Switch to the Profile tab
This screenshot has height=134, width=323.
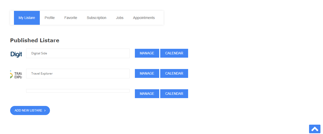tap(50, 18)
